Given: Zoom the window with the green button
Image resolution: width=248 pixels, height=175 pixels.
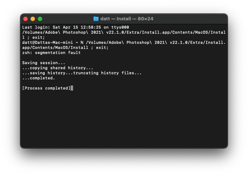Looking at the screenshot, I should pyautogui.click(x=40, y=19).
